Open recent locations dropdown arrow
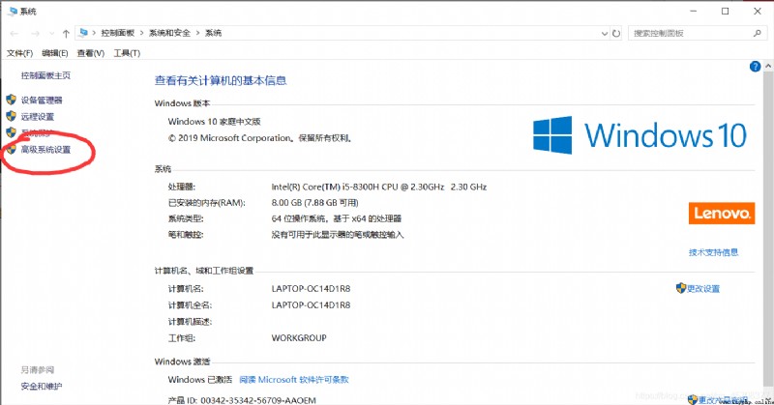 pos(52,34)
